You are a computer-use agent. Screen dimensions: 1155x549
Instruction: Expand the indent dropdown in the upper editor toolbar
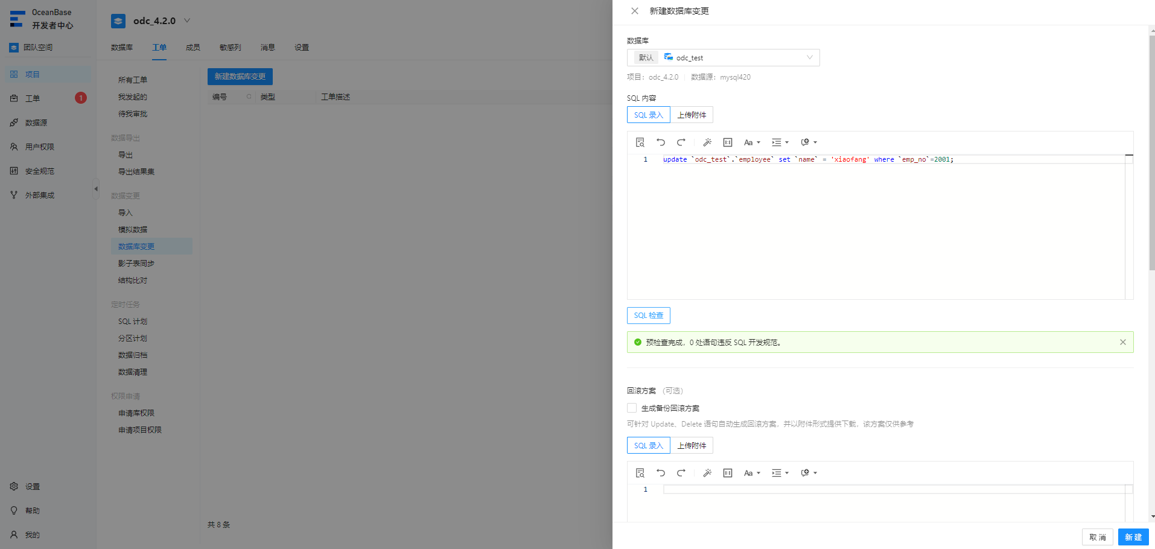pos(780,142)
